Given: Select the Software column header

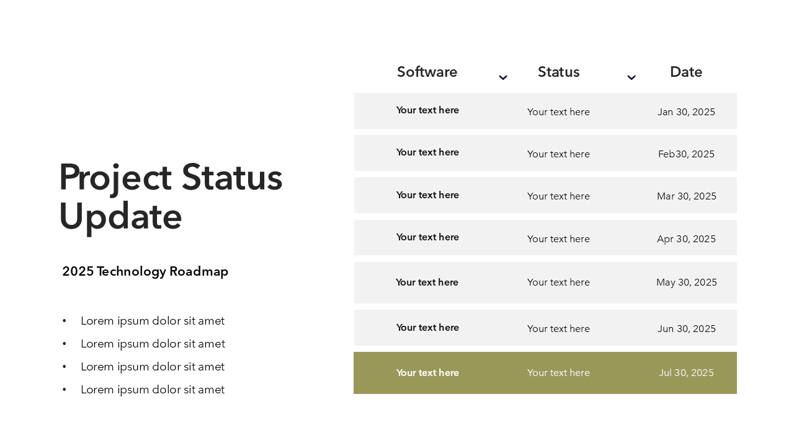Looking at the screenshot, I should tap(427, 72).
